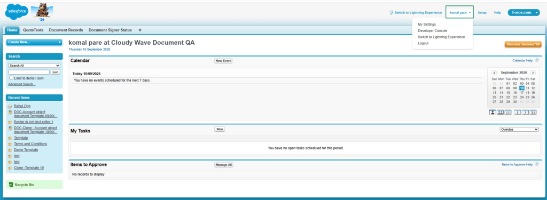Open the Document Records tab
This screenshot has width=547, height=200.
pos(66,30)
